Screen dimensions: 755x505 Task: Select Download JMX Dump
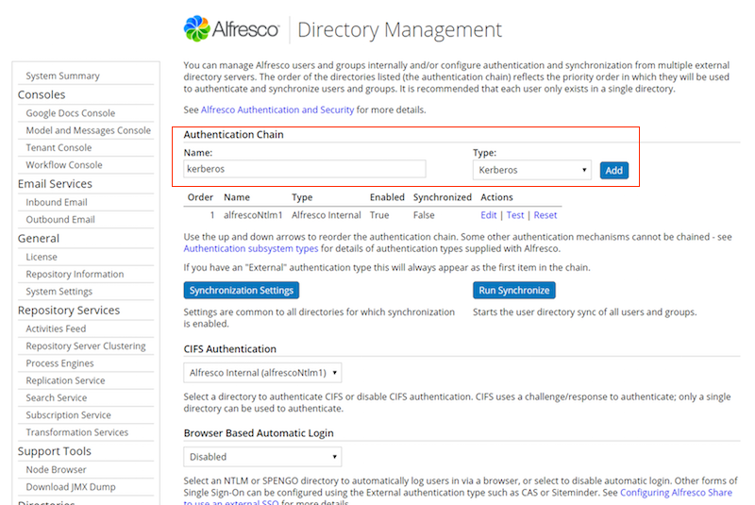tap(71, 487)
